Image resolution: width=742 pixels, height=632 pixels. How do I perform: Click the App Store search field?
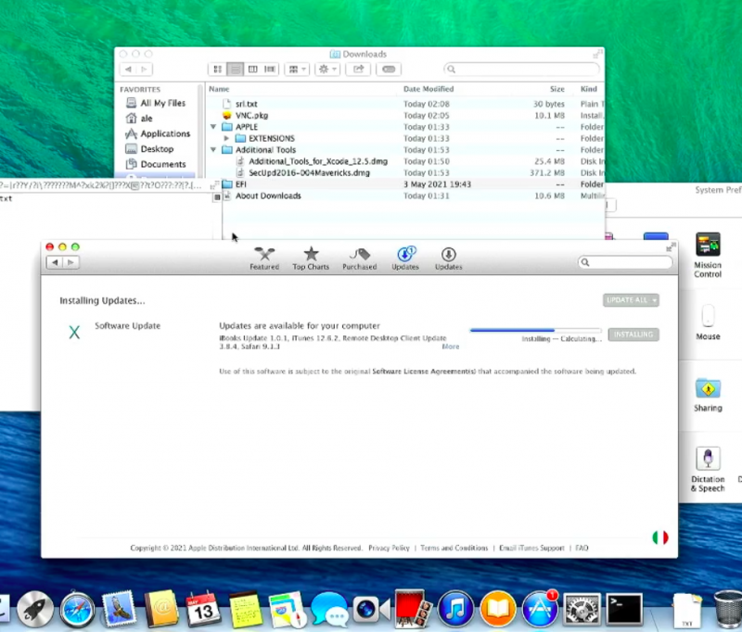pyautogui.click(x=626, y=262)
